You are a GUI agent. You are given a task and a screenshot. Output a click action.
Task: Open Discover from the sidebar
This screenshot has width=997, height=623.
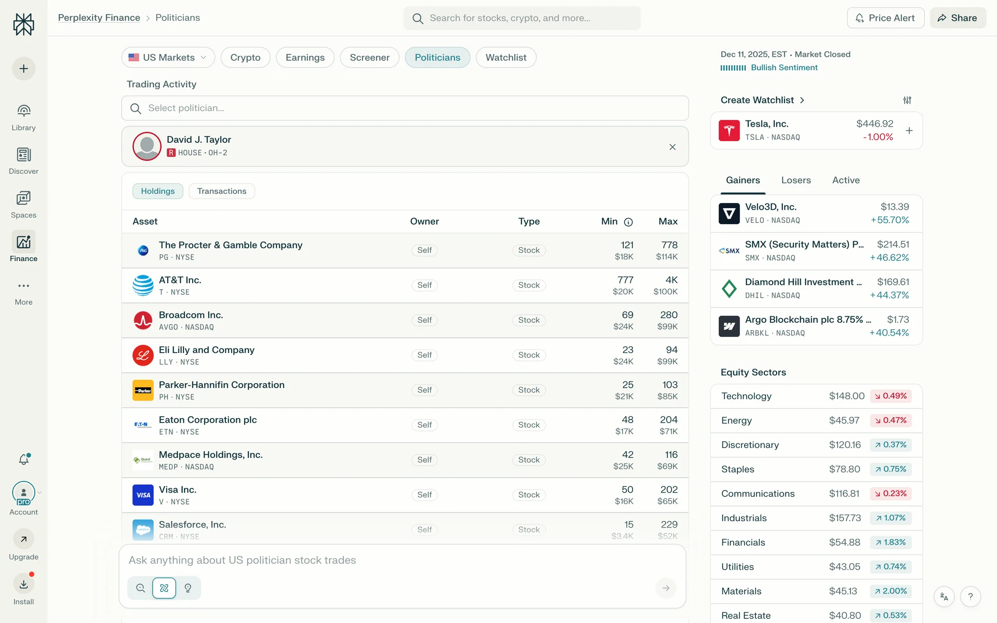tap(23, 155)
